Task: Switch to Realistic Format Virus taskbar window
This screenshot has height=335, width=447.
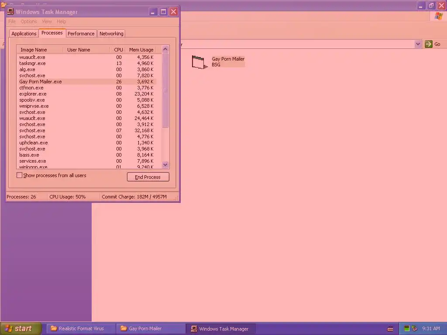Action: click(81, 328)
